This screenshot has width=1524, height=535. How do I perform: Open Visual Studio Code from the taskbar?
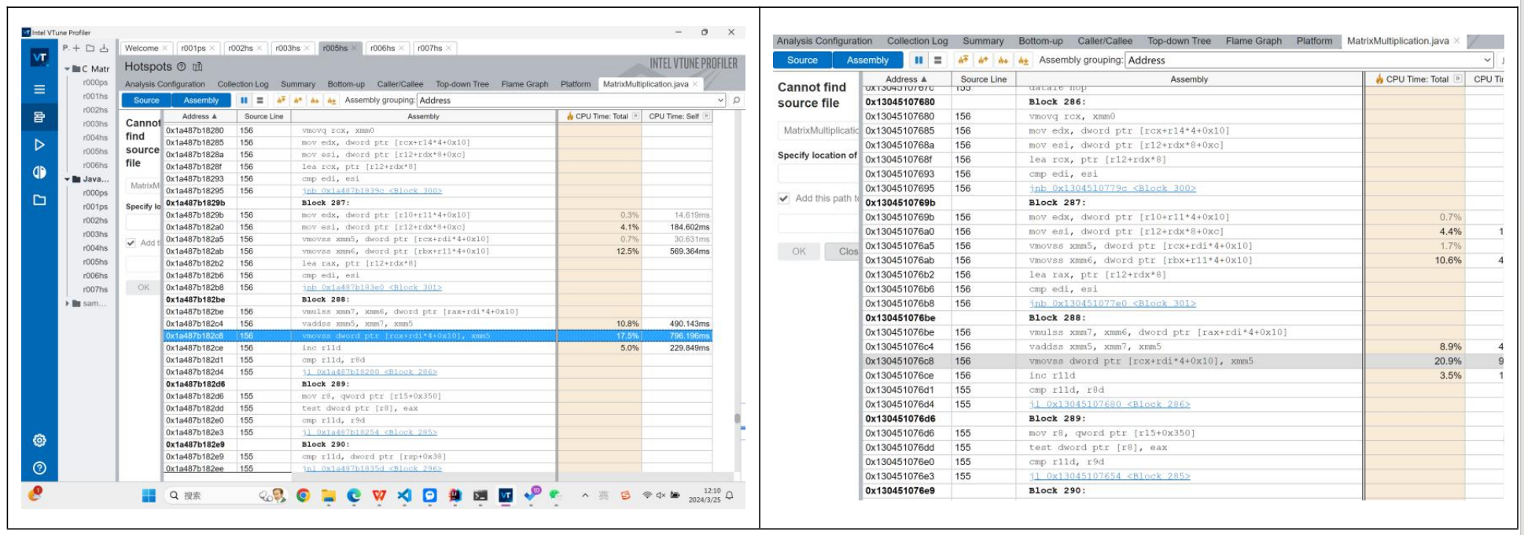pyautogui.click(x=404, y=495)
